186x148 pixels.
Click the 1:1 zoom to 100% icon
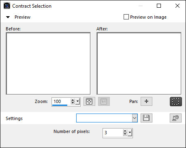tap(104, 101)
